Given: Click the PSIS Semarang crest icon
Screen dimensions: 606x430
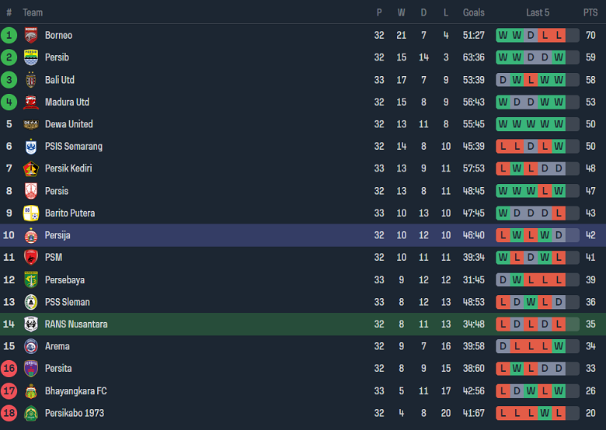Looking at the screenshot, I should tap(31, 147).
